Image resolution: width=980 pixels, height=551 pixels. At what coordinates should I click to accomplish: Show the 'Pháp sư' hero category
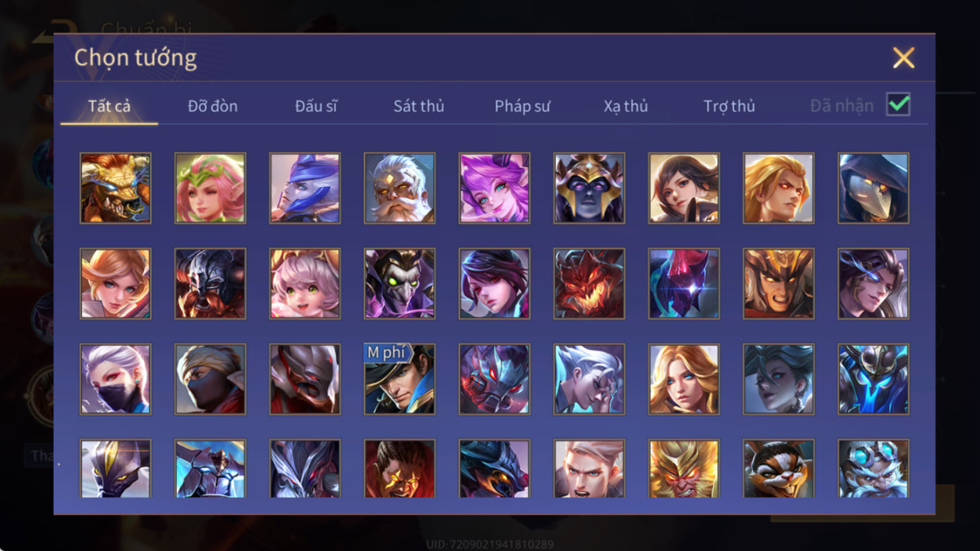(x=523, y=106)
